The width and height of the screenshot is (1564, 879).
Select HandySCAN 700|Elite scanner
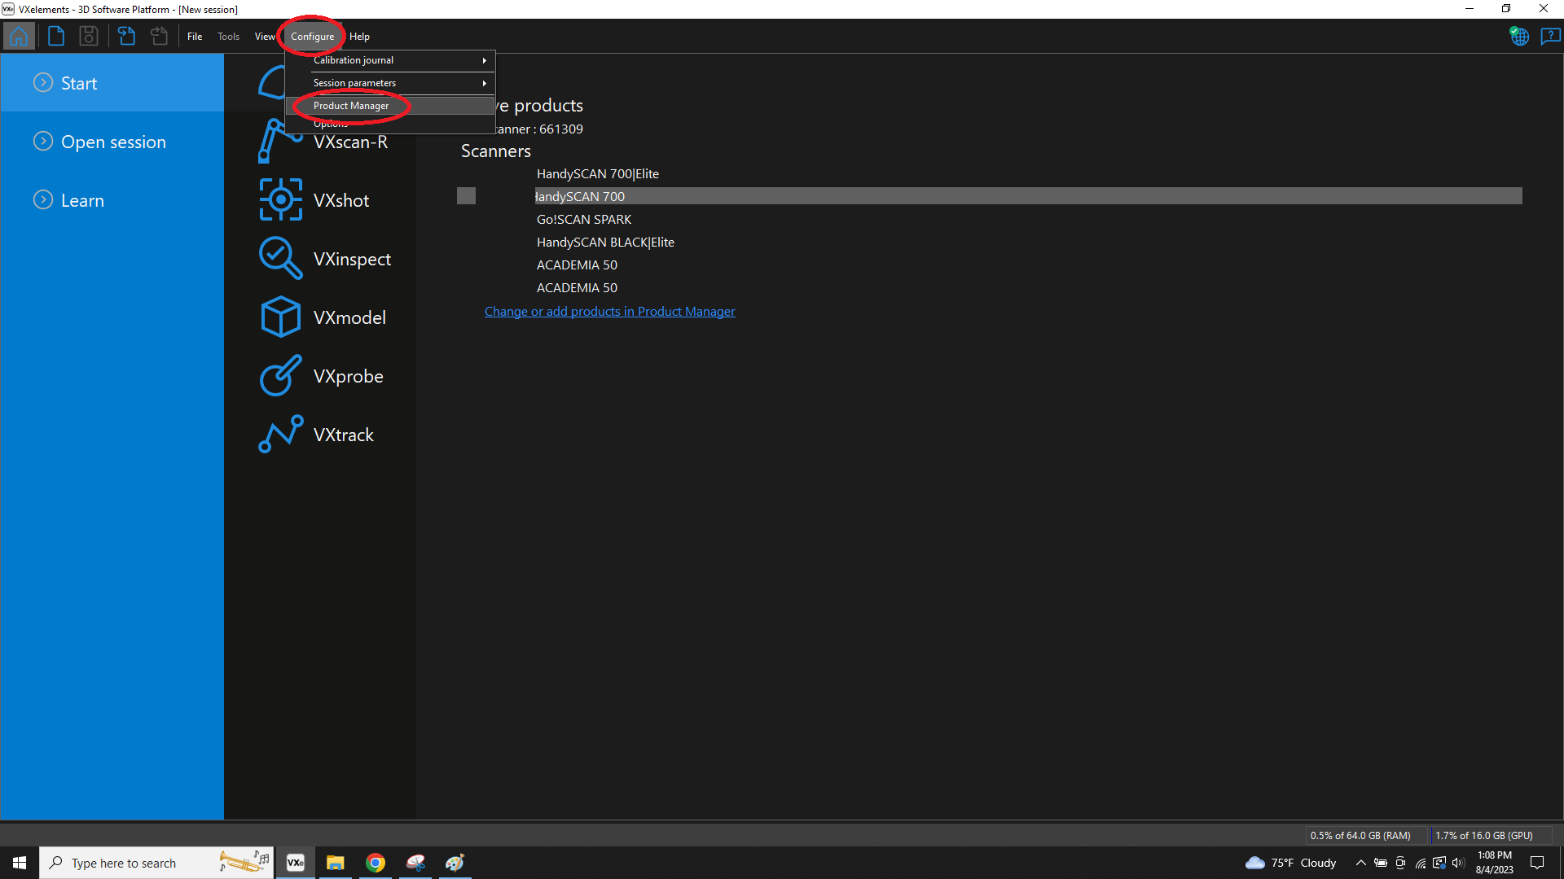(598, 173)
